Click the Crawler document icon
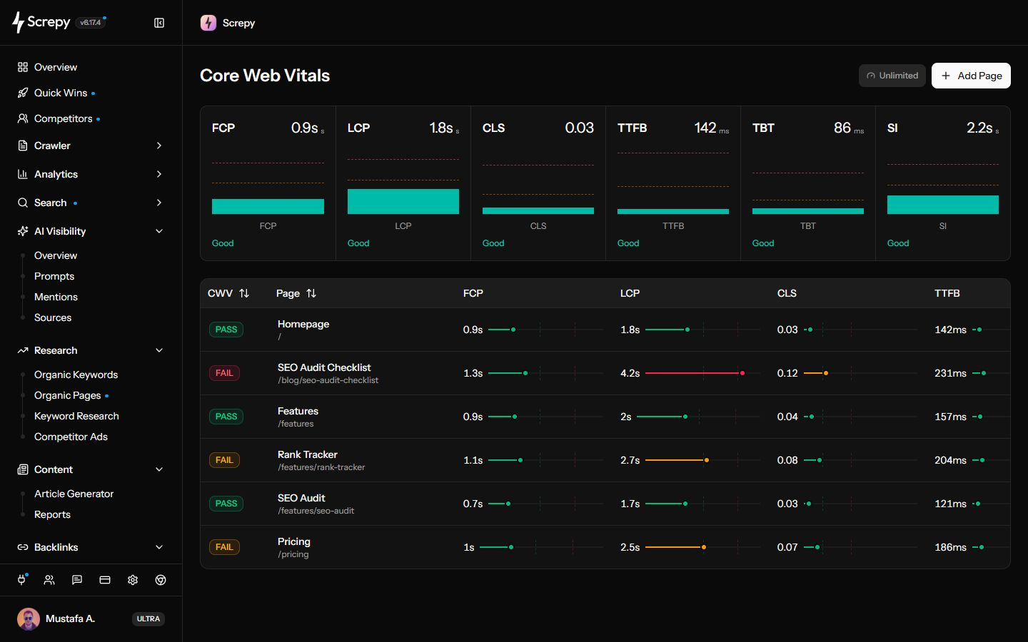Viewport: 1028px width, 642px height. pos(23,146)
